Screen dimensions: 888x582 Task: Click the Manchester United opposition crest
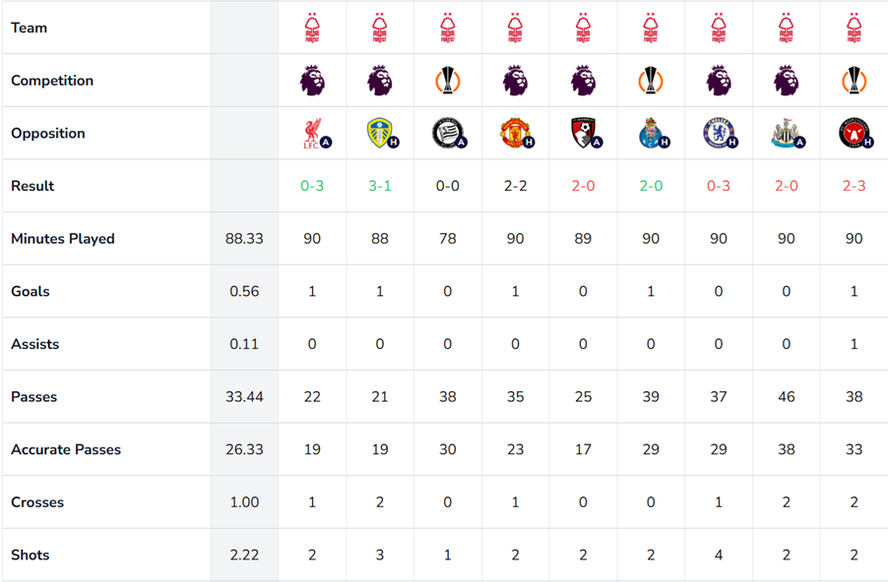tap(515, 133)
